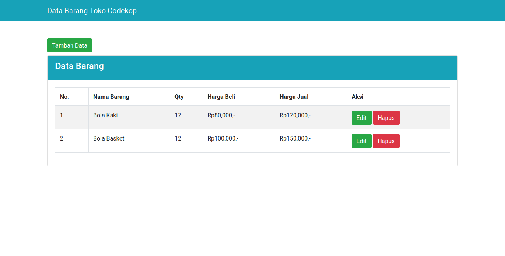Click the Aksi column header
This screenshot has width=505, height=256.
pyautogui.click(x=357, y=97)
